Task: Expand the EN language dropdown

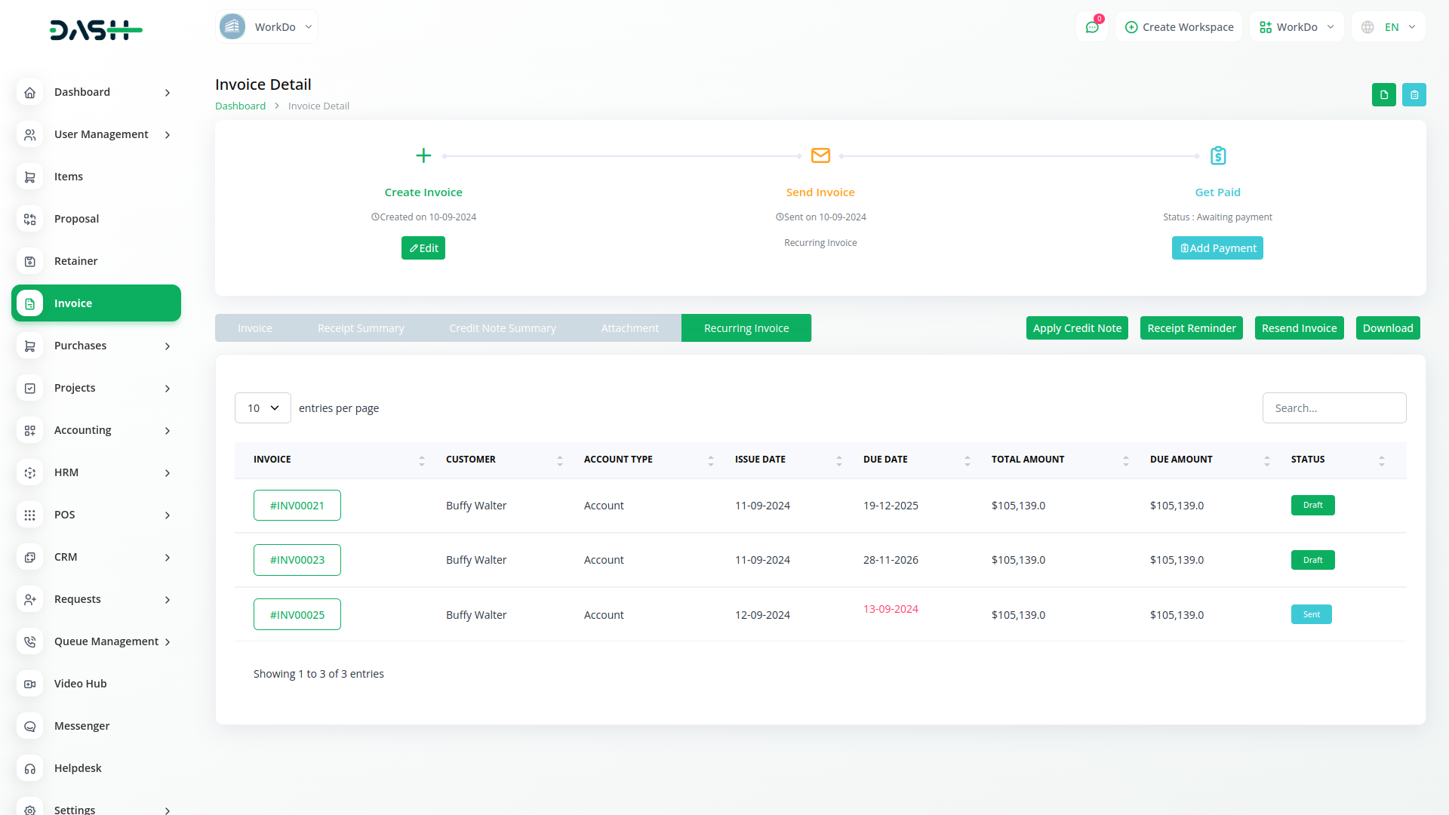Action: point(1390,27)
